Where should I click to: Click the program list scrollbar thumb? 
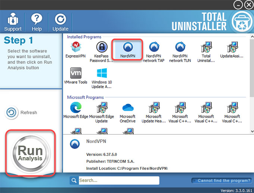click(x=252, y=68)
